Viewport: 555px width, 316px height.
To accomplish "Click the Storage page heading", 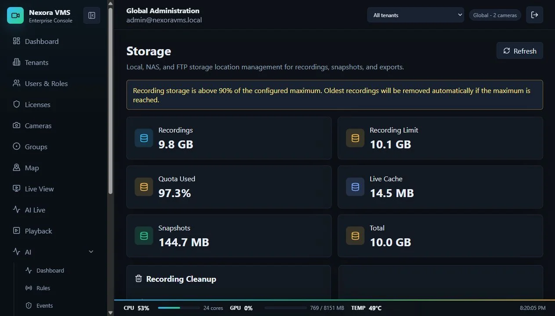I will (149, 51).
